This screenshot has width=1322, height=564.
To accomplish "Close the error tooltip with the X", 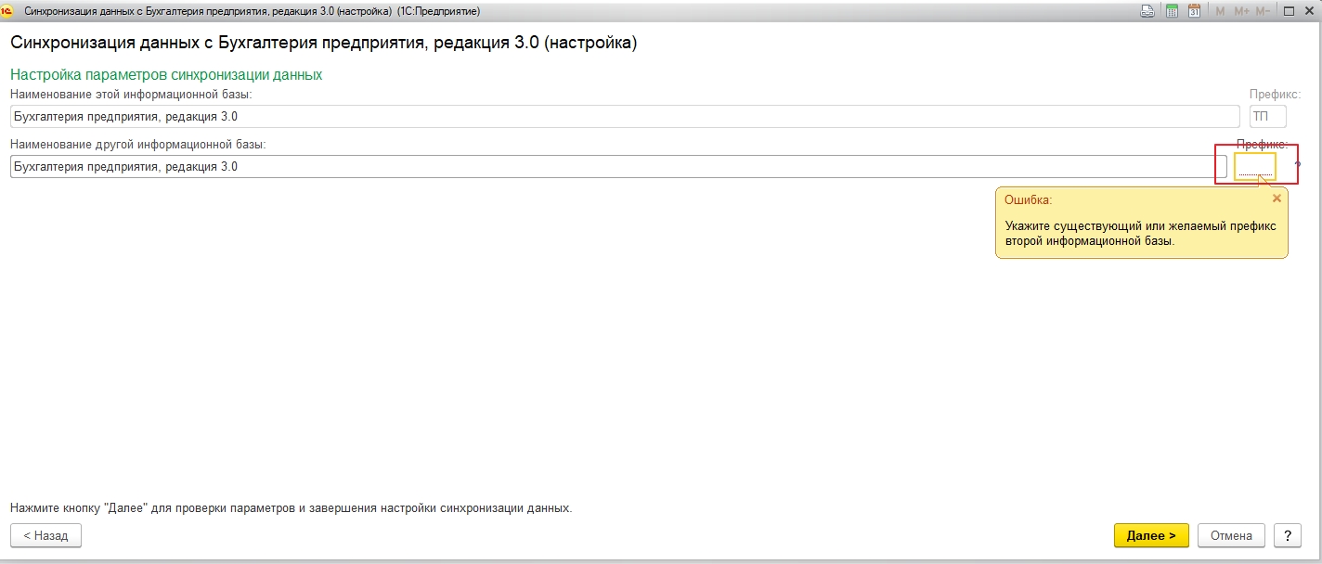I will tap(1277, 199).
